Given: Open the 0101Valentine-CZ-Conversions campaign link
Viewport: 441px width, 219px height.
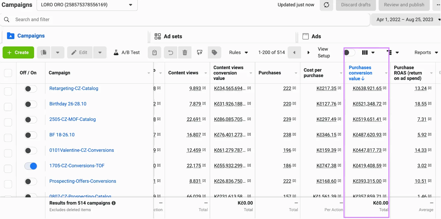Looking at the screenshot, I should [x=82, y=150].
